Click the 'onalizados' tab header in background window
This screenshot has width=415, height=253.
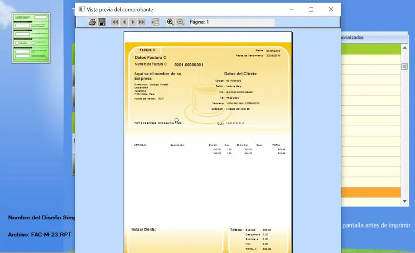[352, 38]
